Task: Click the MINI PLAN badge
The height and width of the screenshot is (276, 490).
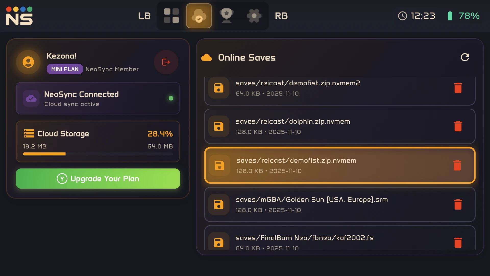Action: [x=65, y=69]
